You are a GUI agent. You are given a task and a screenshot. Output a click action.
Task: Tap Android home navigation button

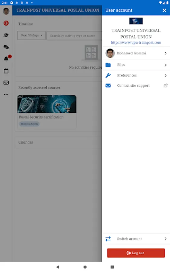[x=85, y=267]
